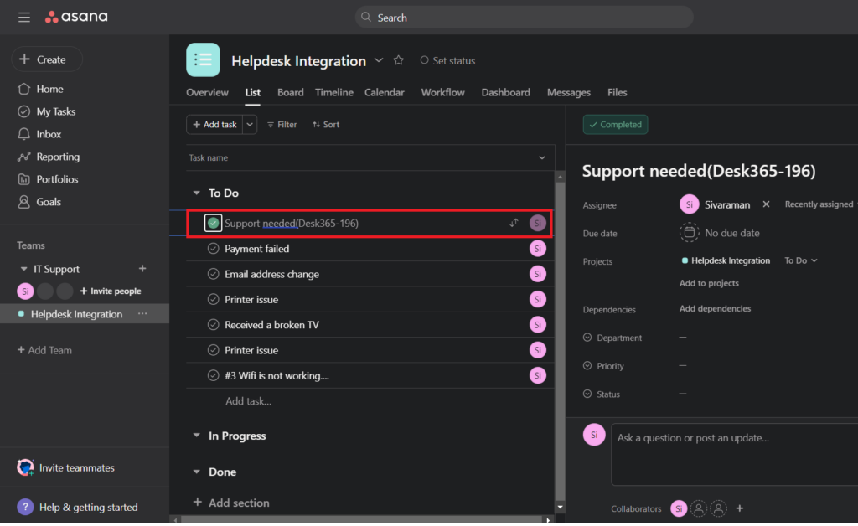Image resolution: width=858 pixels, height=526 pixels.
Task: Click the Create button
Action: tap(47, 59)
